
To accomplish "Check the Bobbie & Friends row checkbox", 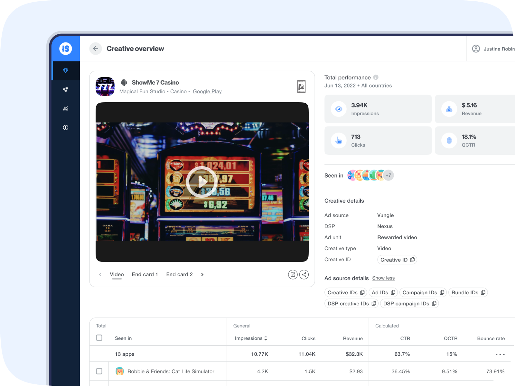I will pyautogui.click(x=99, y=371).
